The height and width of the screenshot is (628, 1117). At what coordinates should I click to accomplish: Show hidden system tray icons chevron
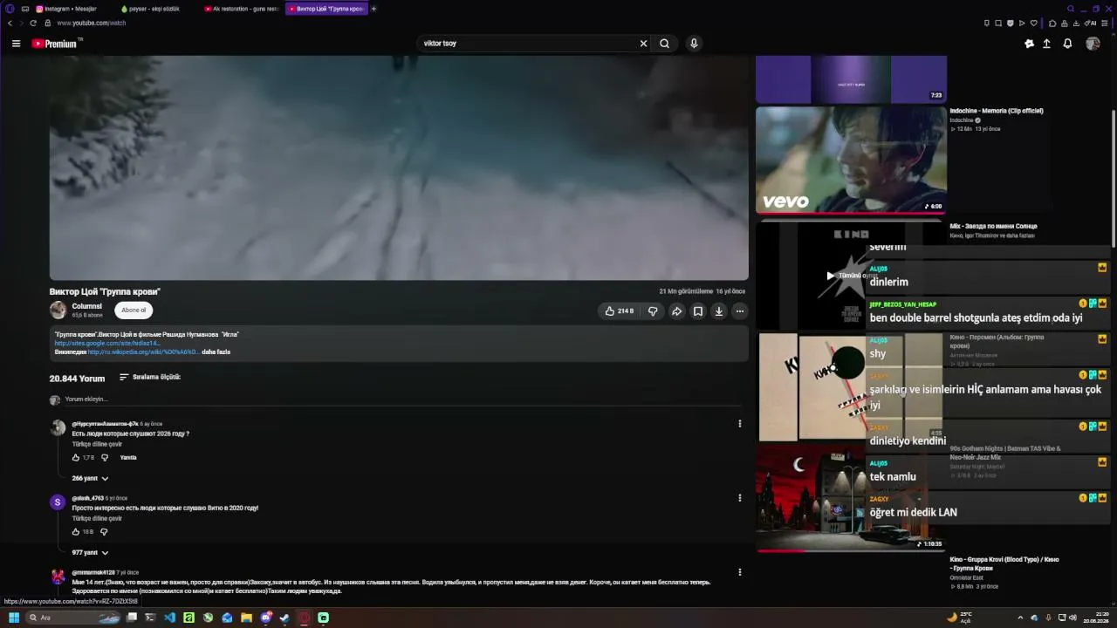pyautogui.click(x=1020, y=618)
